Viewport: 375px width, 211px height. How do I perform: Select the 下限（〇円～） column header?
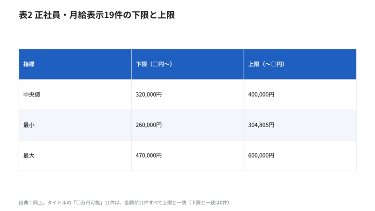(187, 64)
